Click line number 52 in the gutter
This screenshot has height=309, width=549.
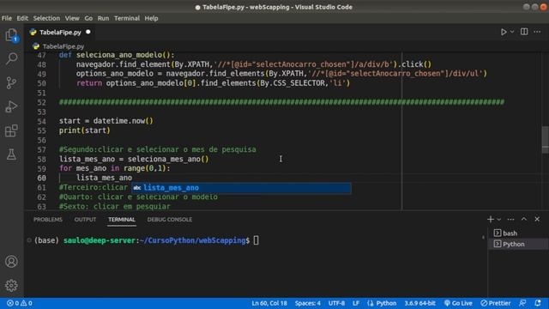(x=41, y=102)
